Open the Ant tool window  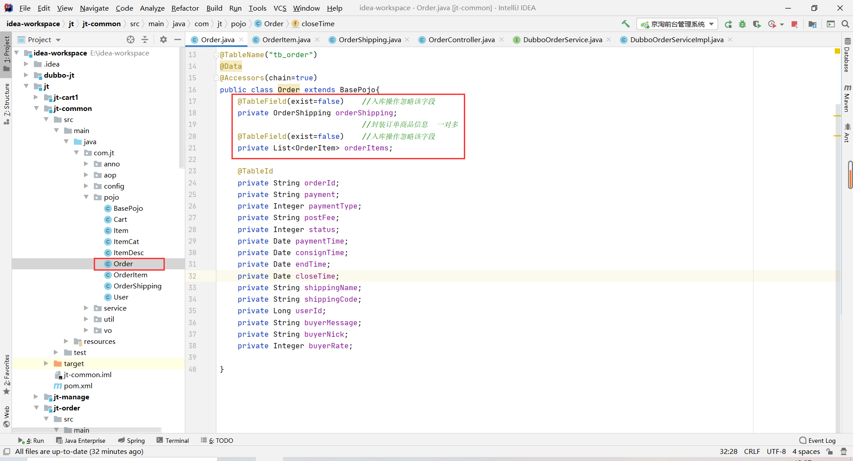pyautogui.click(x=847, y=133)
